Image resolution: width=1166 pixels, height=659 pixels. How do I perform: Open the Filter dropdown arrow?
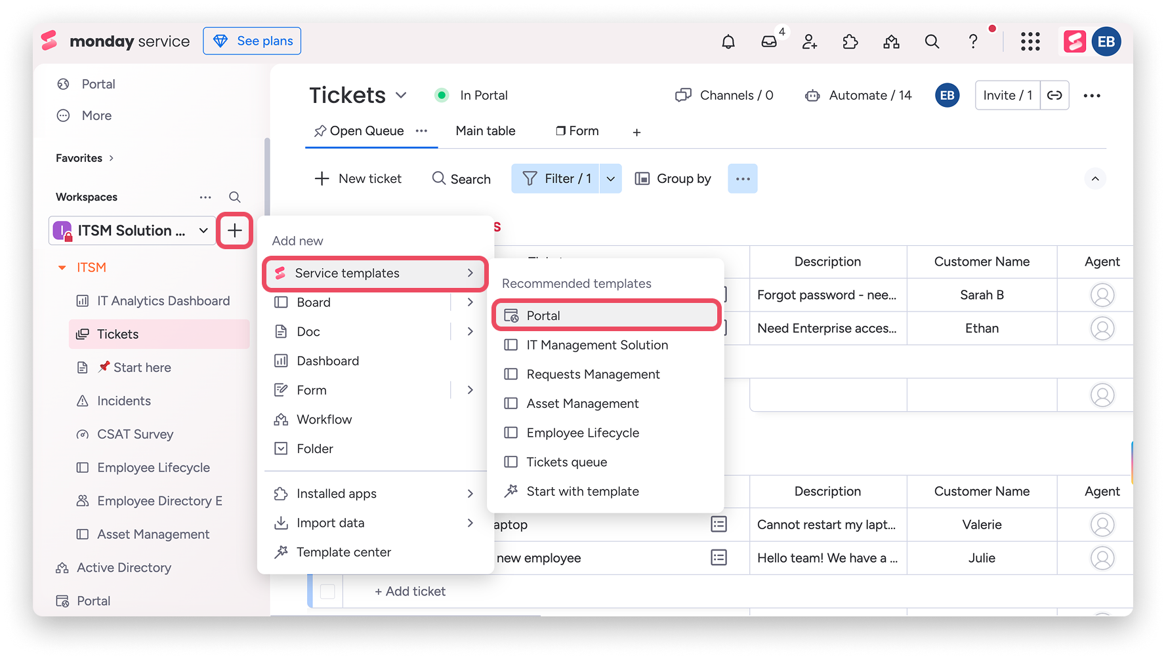click(x=611, y=178)
